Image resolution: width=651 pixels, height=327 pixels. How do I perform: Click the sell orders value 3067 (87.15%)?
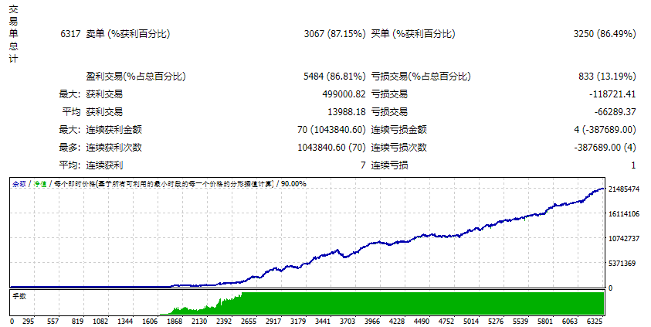tap(334, 34)
